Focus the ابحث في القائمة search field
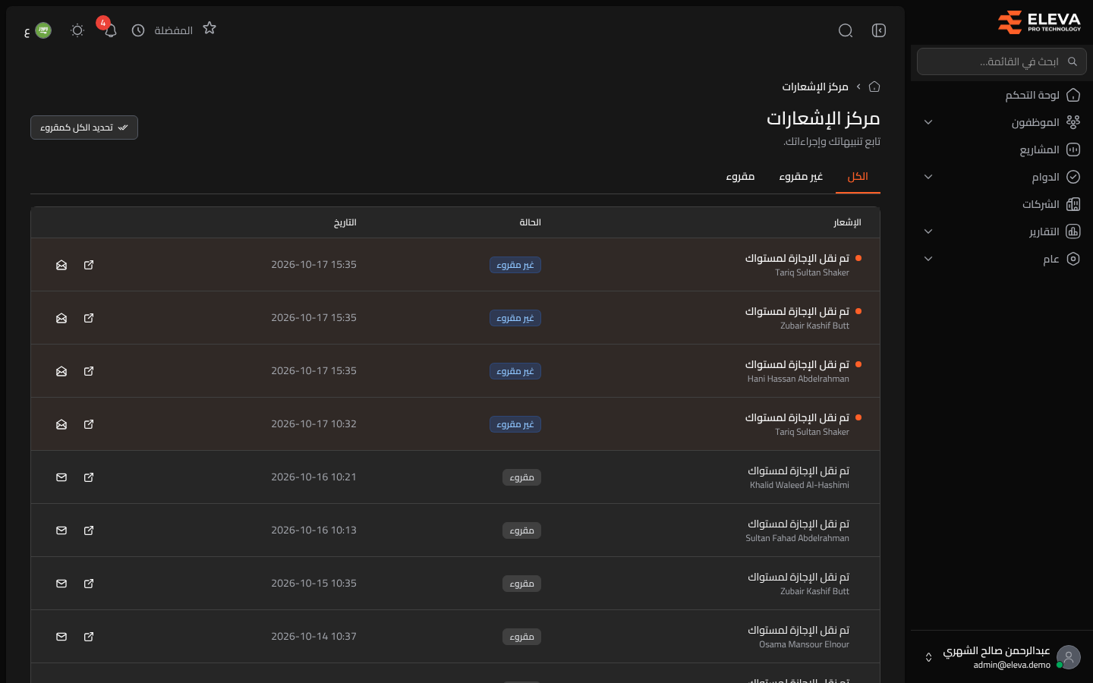Screen dimensions: 1093x683 (x=1002, y=61)
